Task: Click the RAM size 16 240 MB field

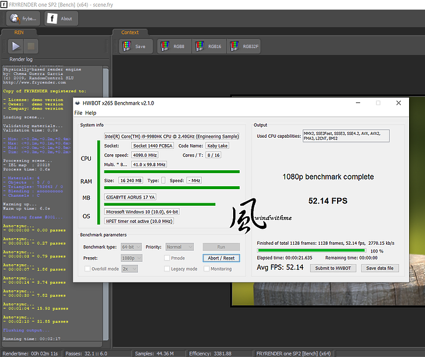Action: point(131,180)
